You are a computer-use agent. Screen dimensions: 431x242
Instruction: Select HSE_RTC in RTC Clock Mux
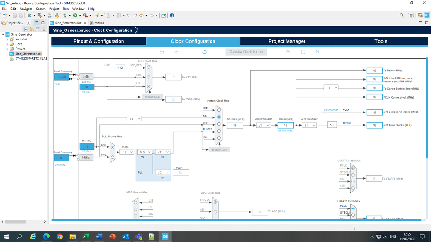[148, 67]
